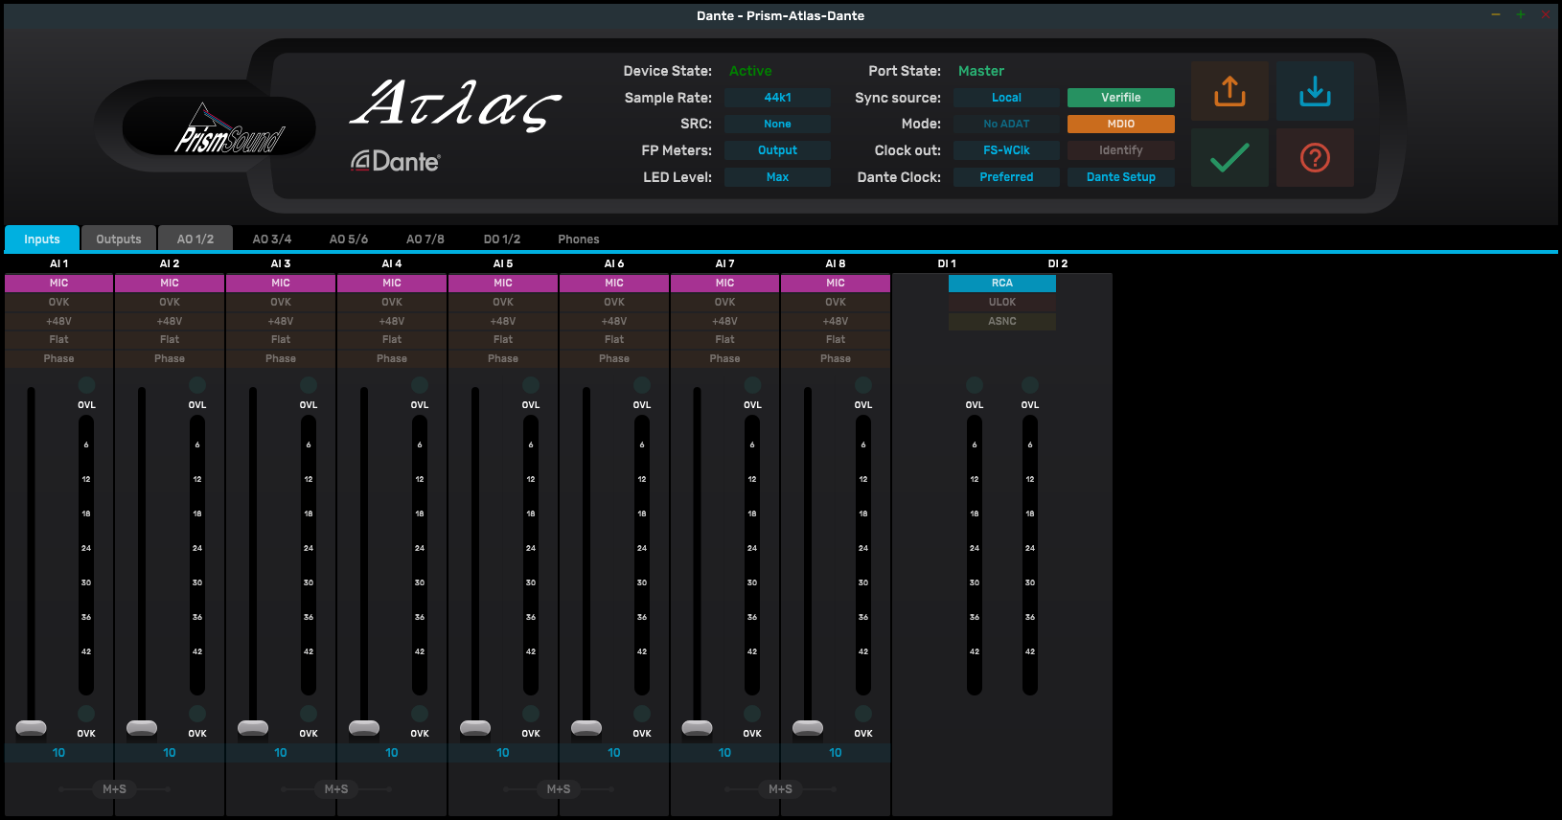Open the Mode No ADAT dropdown

coord(1006,124)
